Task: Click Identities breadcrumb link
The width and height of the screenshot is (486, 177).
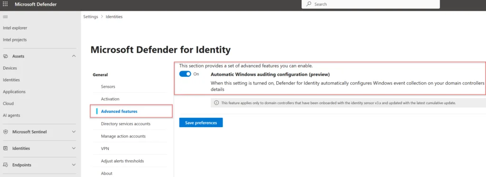Action: tap(114, 17)
